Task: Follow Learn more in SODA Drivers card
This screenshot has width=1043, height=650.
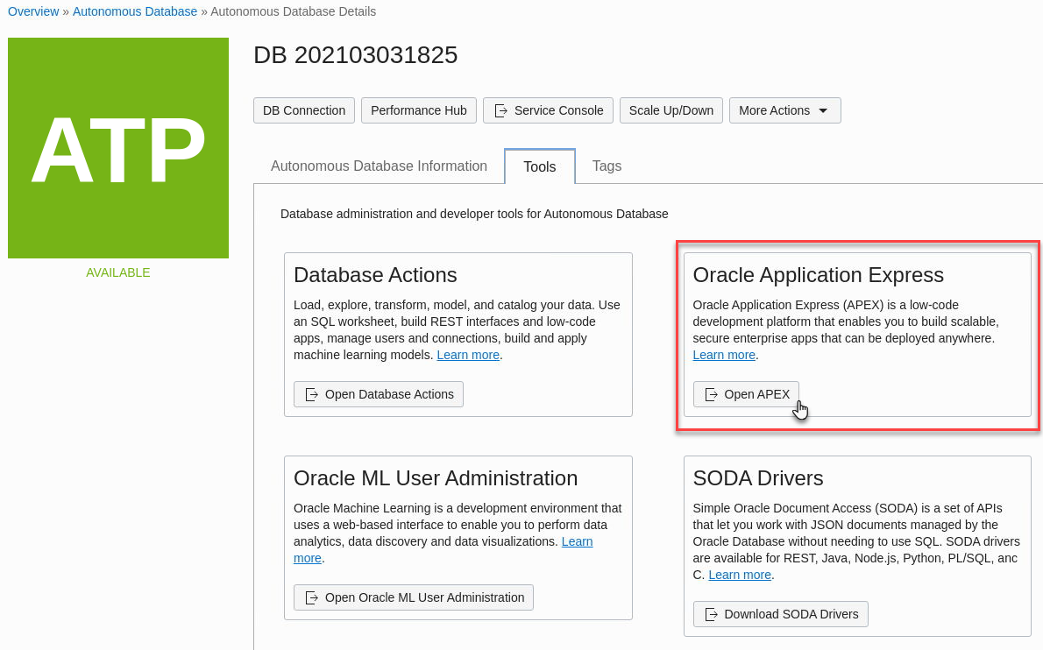Action: coord(740,575)
